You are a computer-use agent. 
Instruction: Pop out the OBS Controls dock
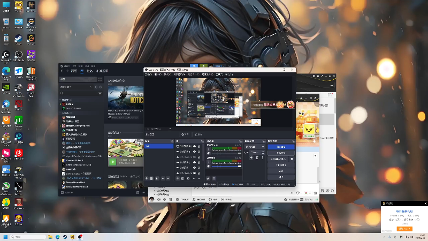[x=294, y=141]
